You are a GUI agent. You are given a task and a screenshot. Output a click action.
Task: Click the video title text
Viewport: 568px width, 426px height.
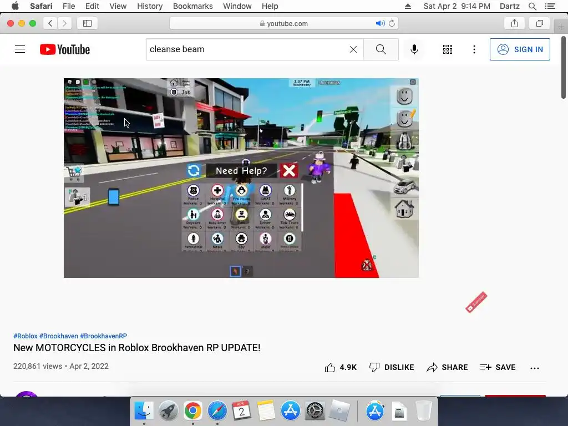[137, 348]
